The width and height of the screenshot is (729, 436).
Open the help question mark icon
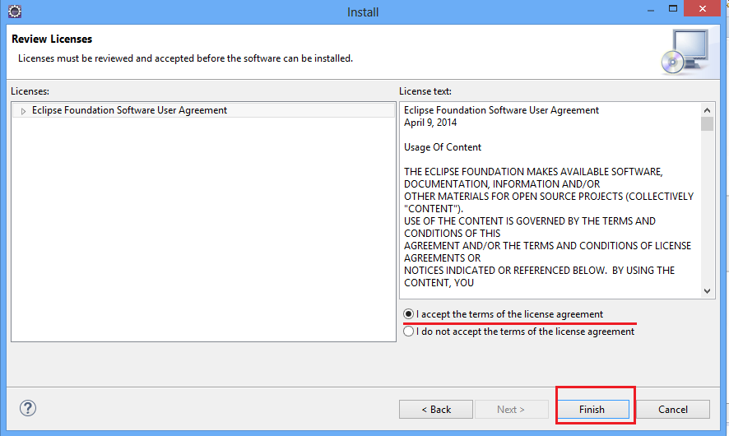click(28, 408)
